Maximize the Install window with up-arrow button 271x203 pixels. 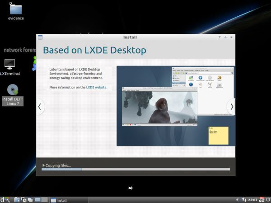pyautogui.click(x=225, y=37)
